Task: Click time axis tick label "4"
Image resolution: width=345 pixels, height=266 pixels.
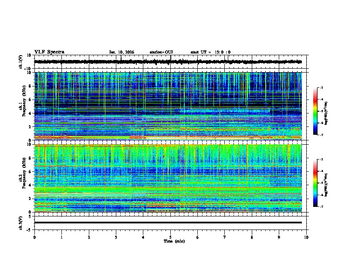Action: point(143,237)
